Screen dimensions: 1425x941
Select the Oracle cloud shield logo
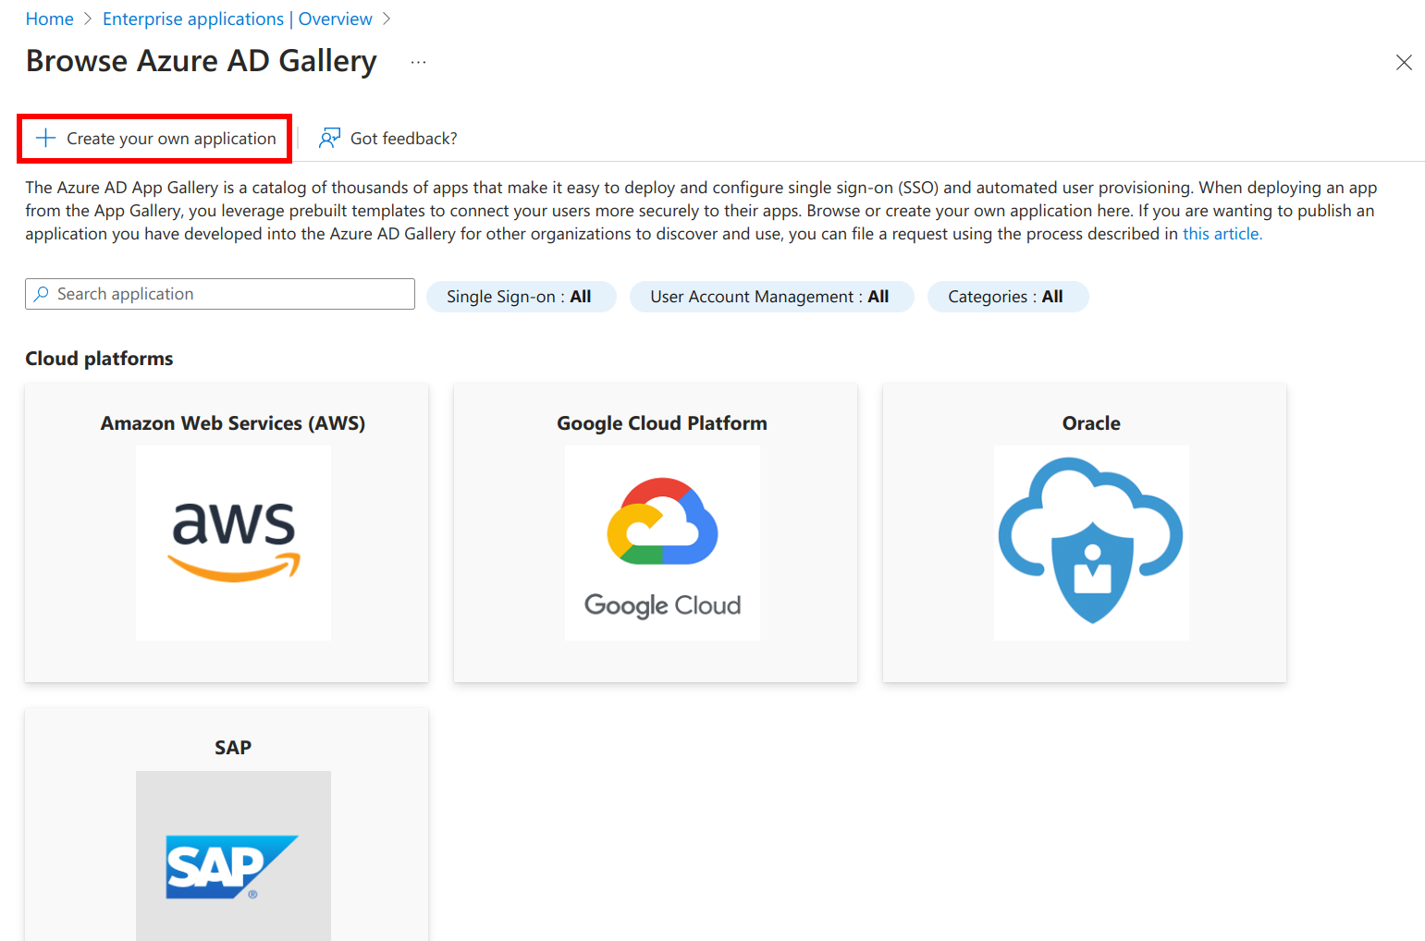[x=1091, y=543]
